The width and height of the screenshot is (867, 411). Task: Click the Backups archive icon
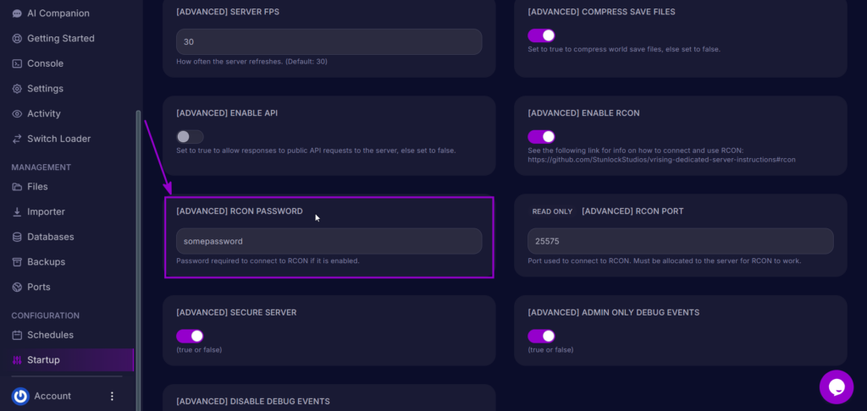17,262
